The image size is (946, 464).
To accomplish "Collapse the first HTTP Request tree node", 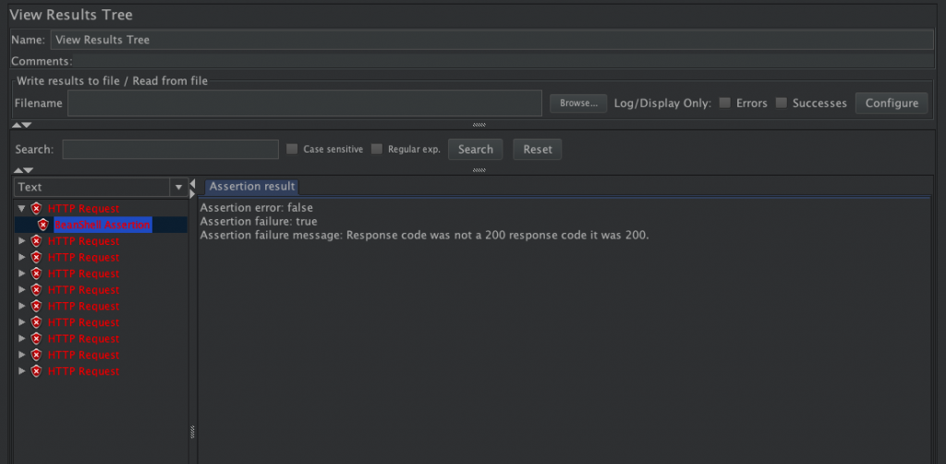I will click(x=21, y=209).
